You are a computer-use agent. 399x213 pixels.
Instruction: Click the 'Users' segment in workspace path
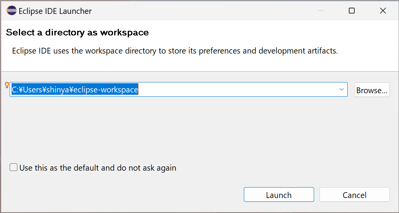coord(33,90)
